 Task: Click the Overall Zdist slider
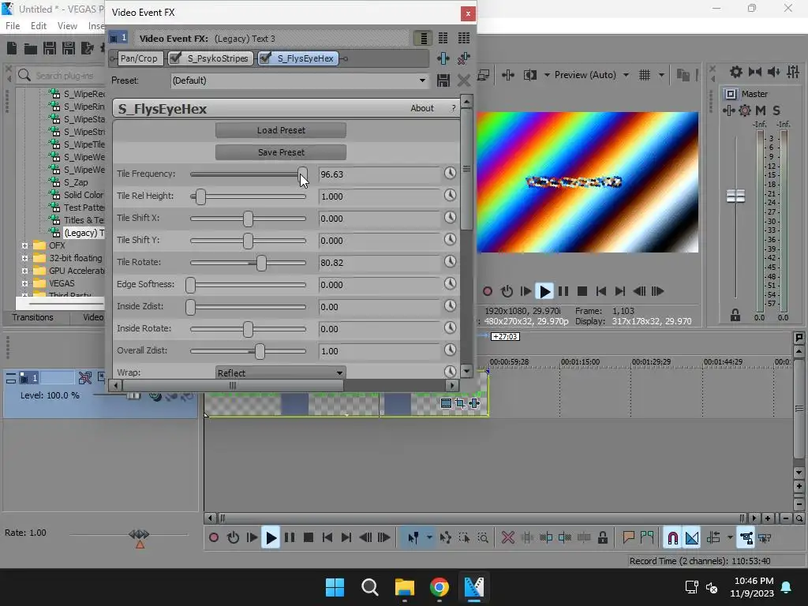pyautogui.click(x=248, y=351)
